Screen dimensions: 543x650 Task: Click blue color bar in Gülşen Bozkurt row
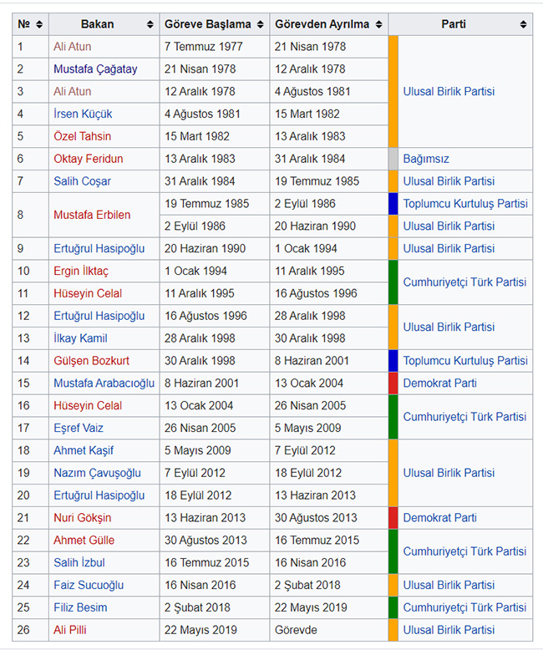(x=393, y=361)
